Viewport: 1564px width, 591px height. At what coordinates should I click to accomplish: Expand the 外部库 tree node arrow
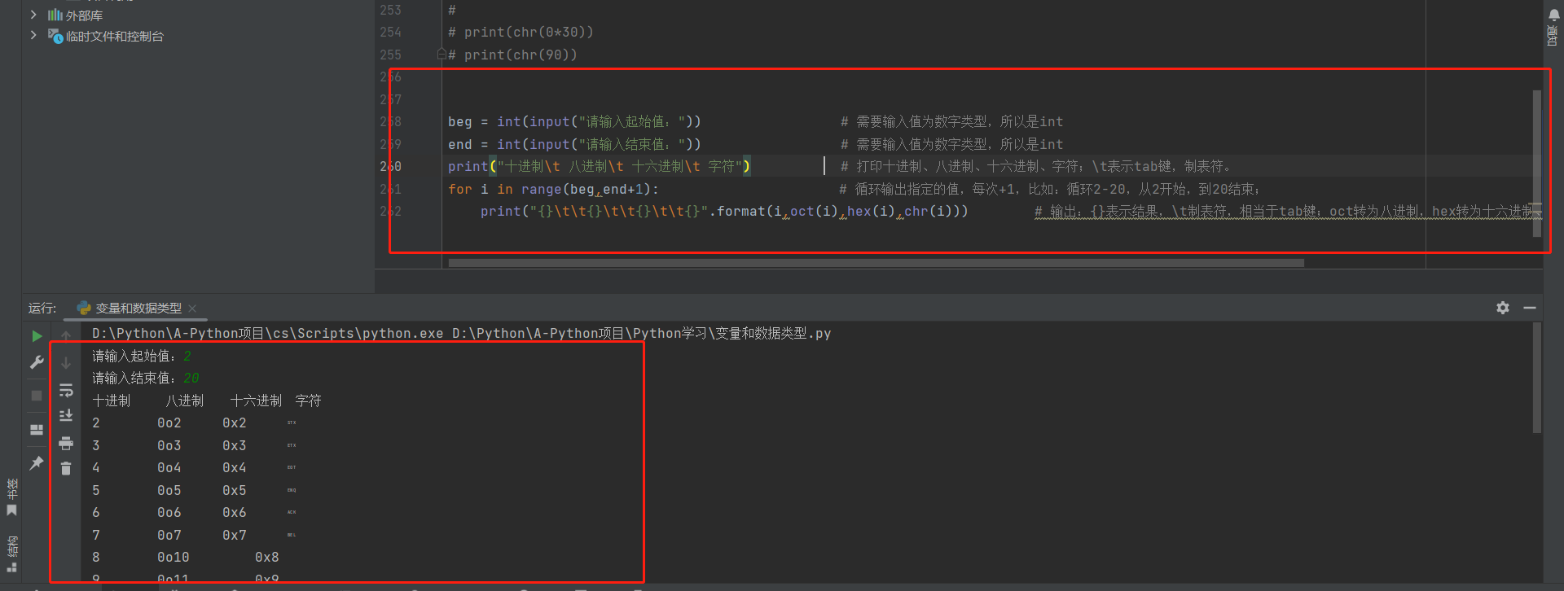tap(33, 15)
